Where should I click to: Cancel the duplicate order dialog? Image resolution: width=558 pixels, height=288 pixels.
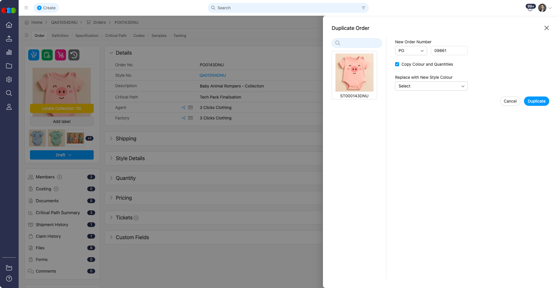click(510, 101)
